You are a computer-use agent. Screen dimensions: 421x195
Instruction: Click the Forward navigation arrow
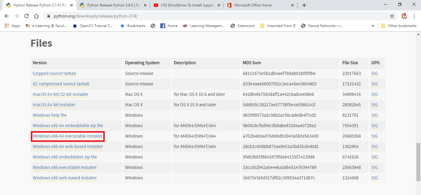(x=16, y=16)
